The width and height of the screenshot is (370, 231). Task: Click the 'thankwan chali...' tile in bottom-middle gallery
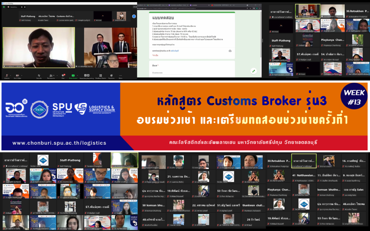[253, 205]
